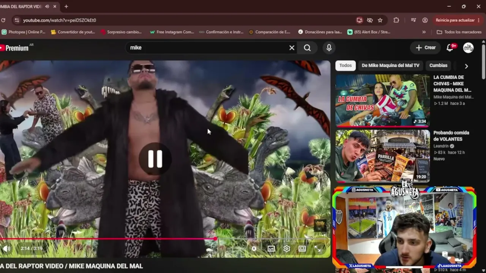Mute the tab via its audio icon
This screenshot has width=486, height=273.
coord(47,6)
